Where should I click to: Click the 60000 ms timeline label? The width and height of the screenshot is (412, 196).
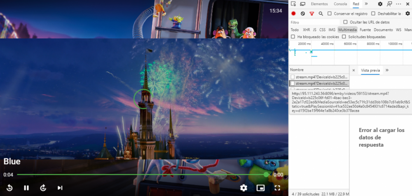tap(350, 44)
